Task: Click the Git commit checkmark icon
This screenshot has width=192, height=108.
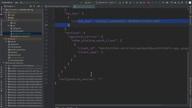Action: [x=156, y=3]
